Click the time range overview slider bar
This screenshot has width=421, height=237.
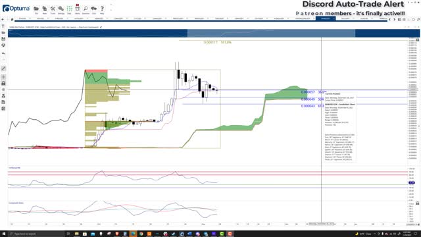pyautogui.click(x=271, y=34)
